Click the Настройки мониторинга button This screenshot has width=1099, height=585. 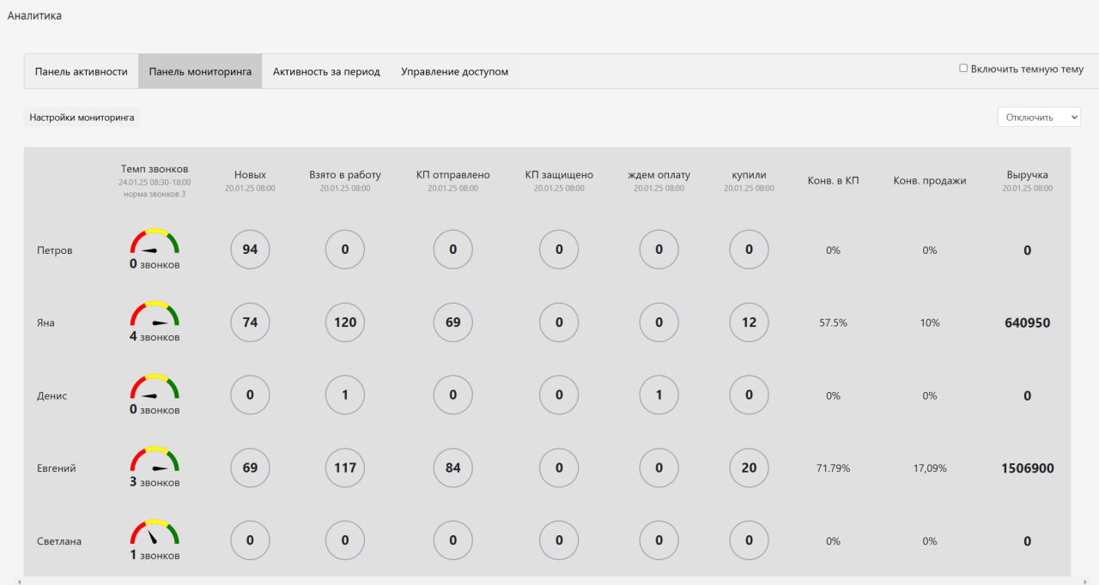click(x=82, y=118)
